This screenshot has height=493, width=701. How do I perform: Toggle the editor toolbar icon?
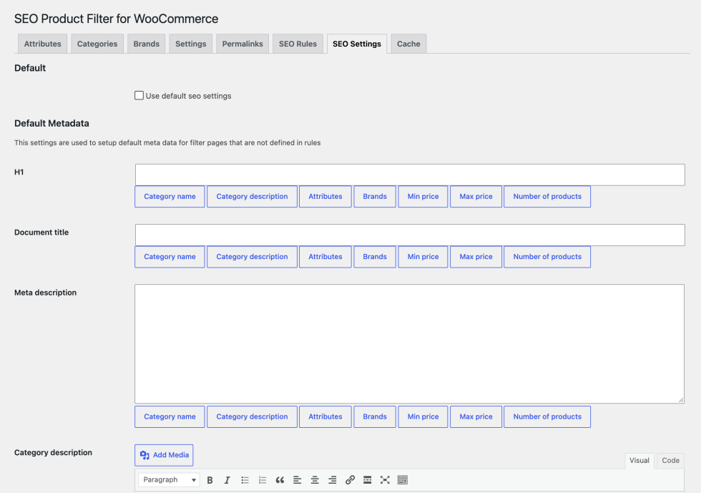(402, 480)
